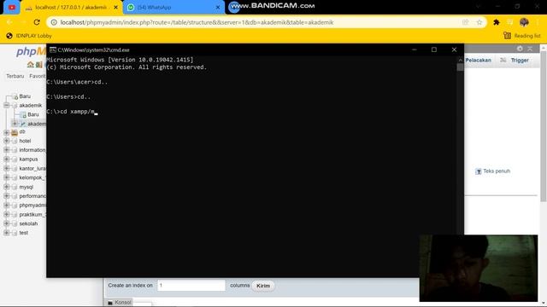Expand the test database node
Image resolution: width=547 pixels, height=307 pixels.
[x=7, y=233]
